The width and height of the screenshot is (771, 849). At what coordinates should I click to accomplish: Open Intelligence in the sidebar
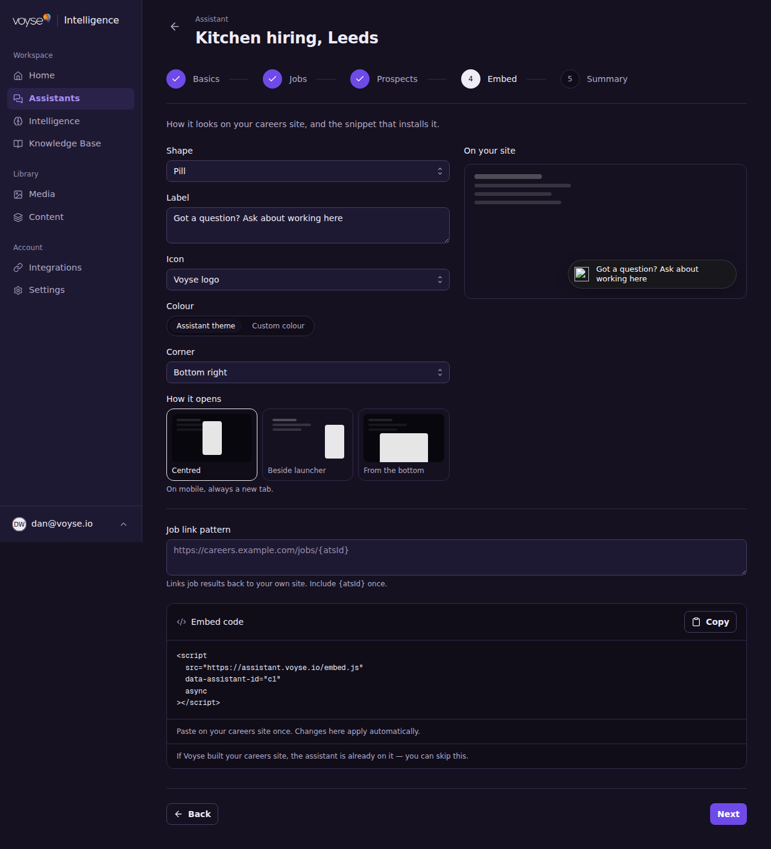pos(71,121)
